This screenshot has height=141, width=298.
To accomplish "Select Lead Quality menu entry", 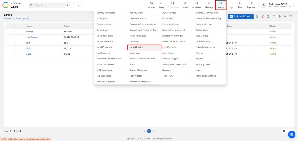I will [x=144, y=47].
